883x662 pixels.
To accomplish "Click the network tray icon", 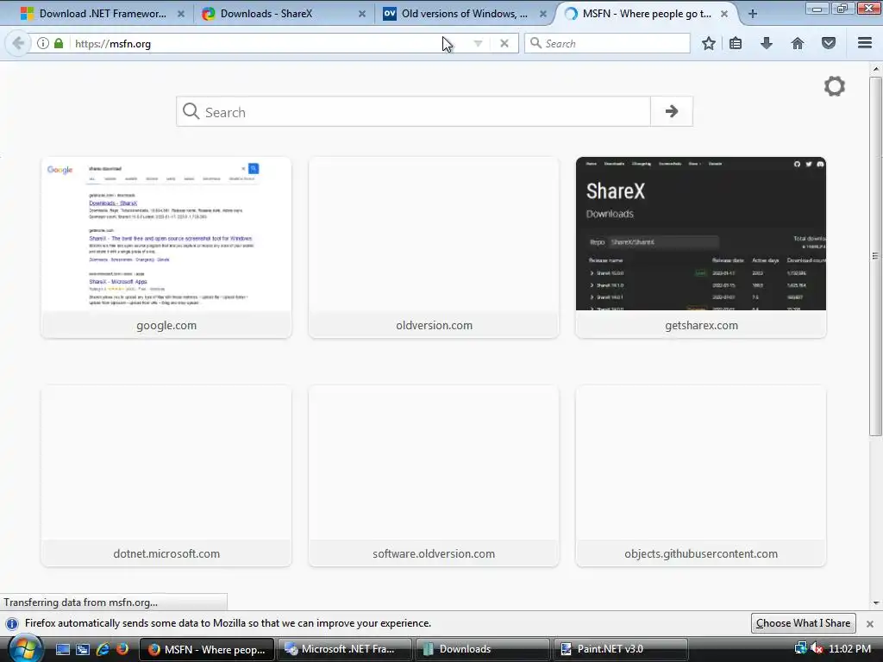I will [800, 648].
